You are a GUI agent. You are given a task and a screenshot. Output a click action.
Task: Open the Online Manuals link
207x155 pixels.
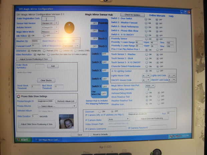157,16
